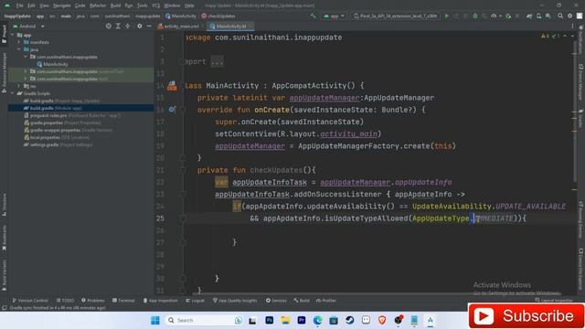Open the app run configuration dropdown
Image resolution: width=585 pixels, height=329 pixels.
335,16
